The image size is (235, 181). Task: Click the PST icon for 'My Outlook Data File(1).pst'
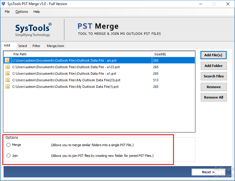(x=7, y=87)
